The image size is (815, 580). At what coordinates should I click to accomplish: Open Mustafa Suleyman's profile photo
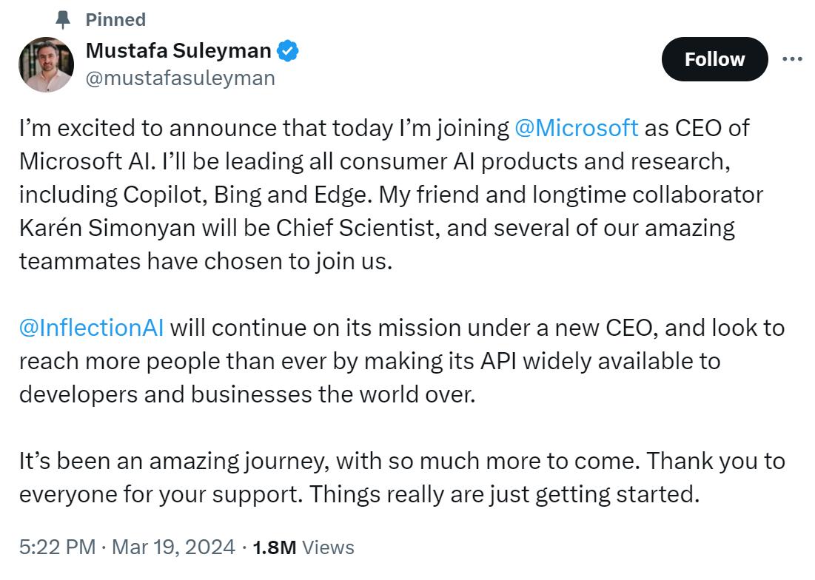pyautogui.click(x=46, y=65)
